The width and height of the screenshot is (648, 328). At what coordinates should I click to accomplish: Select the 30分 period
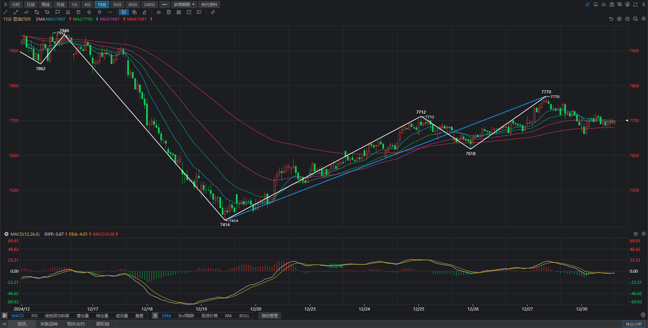tap(117, 4)
